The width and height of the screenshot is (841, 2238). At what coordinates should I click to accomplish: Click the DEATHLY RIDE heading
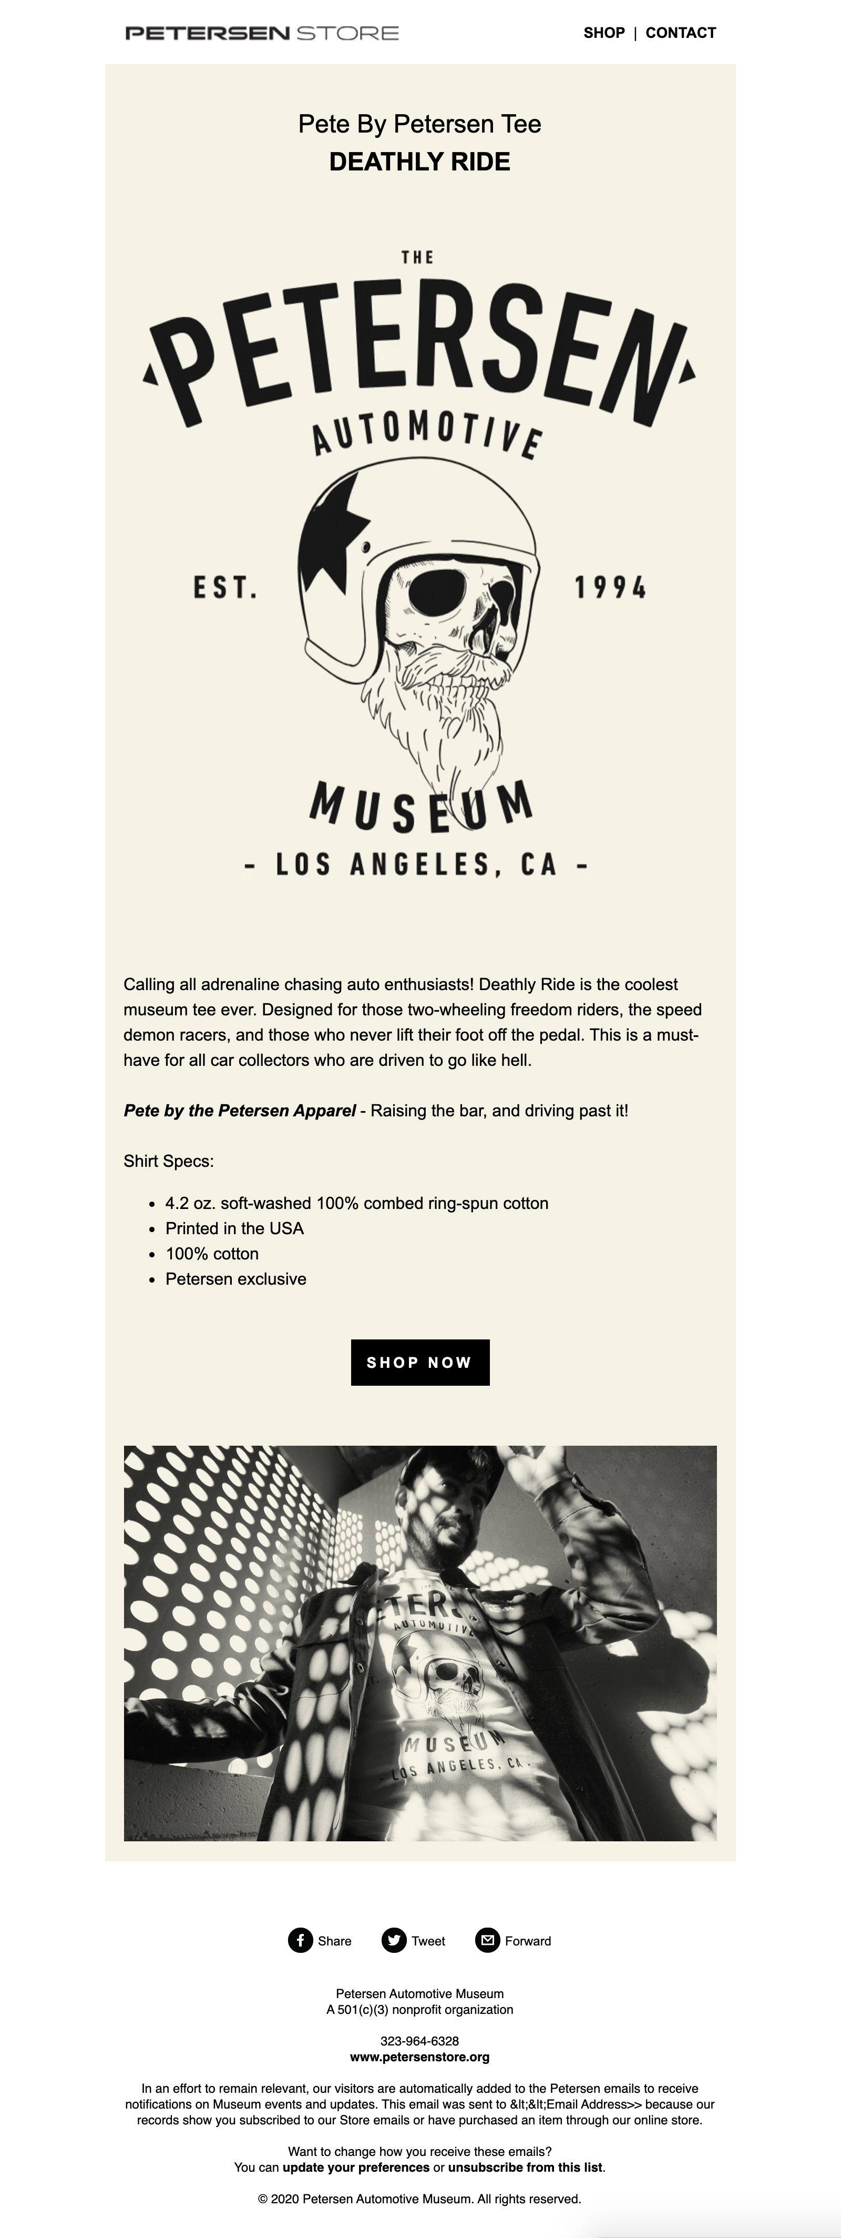tap(420, 162)
